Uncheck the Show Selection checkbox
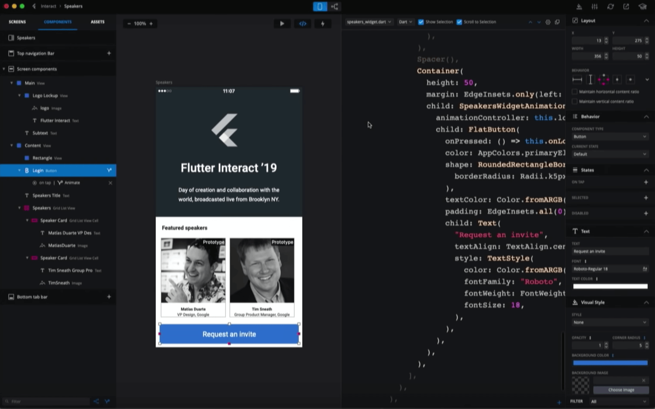 point(421,22)
